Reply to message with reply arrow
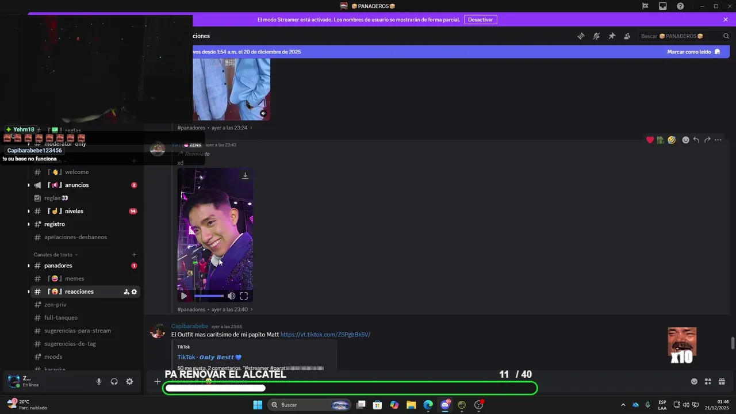736x414 pixels. [x=696, y=140]
